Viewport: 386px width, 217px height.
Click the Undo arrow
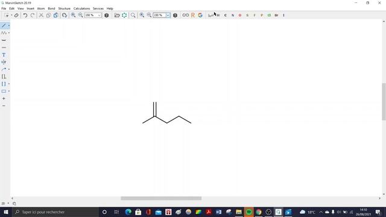(x=25, y=15)
